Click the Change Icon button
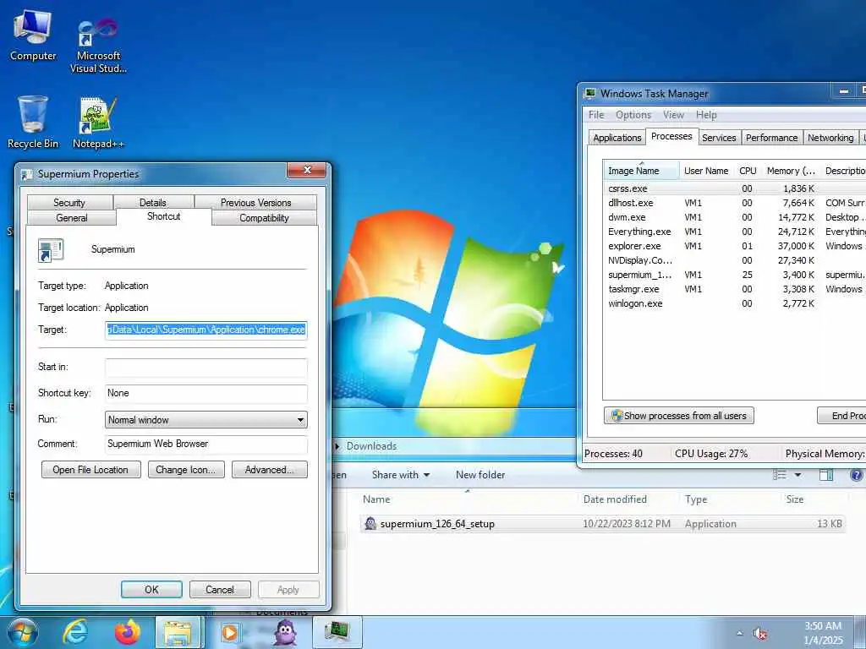This screenshot has width=866, height=649. 186,470
